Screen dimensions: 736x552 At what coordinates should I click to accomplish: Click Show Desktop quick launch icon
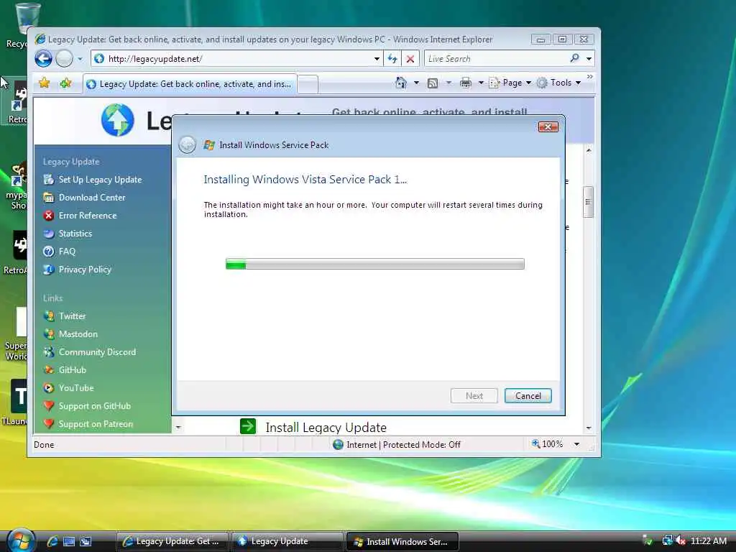point(69,541)
